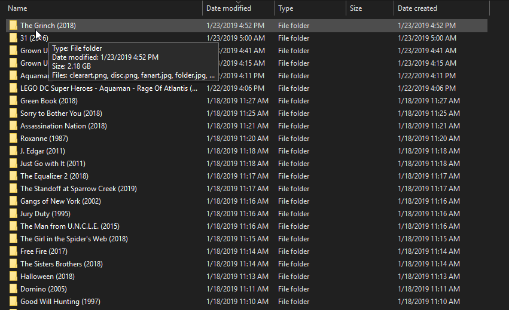Sort the list by the Name column
509x310 pixels.
coord(18,8)
